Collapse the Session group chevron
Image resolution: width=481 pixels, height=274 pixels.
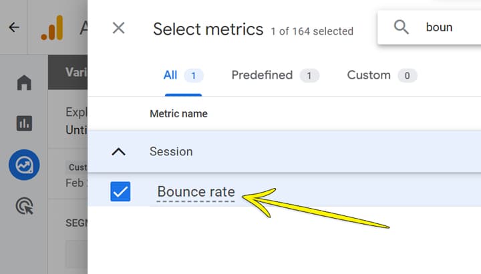[x=119, y=151]
